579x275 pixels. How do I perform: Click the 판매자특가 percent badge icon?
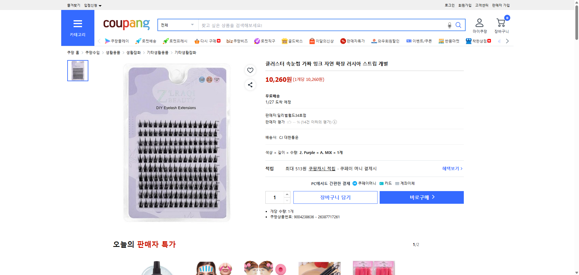pos(343,41)
